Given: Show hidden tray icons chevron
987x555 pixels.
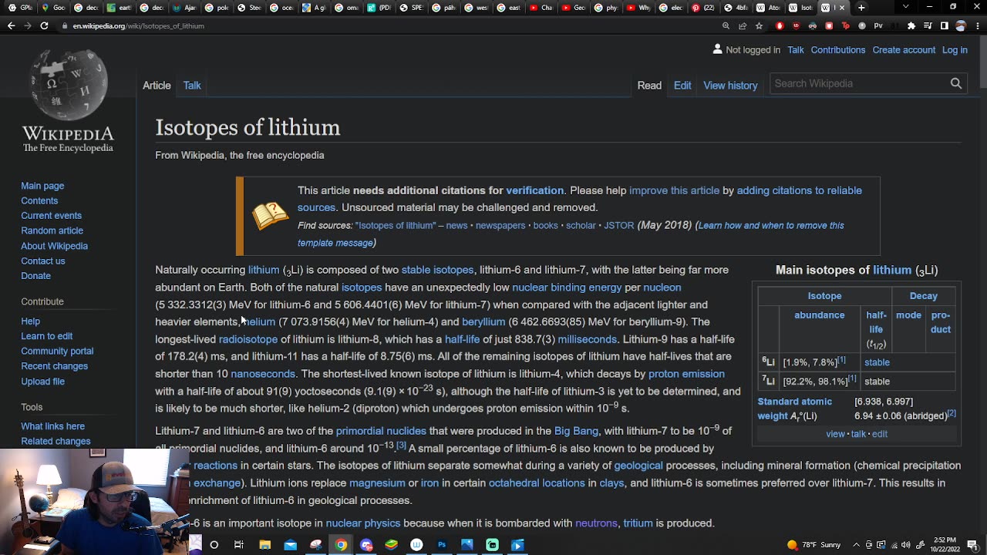Looking at the screenshot, I should 856,545.
